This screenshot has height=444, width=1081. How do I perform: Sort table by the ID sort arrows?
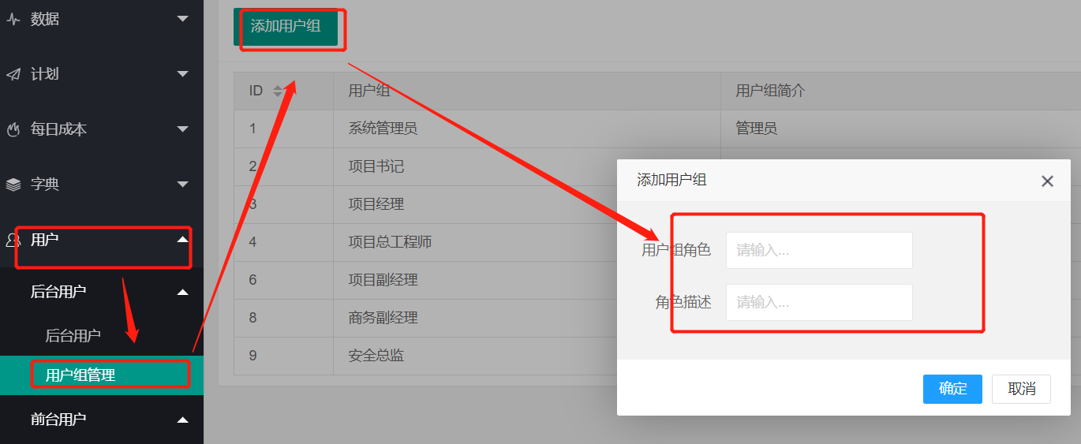(x=277, y=91)
